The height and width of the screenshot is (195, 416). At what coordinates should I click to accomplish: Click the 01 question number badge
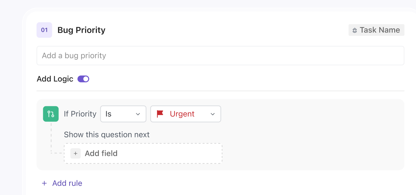point(44,30)
